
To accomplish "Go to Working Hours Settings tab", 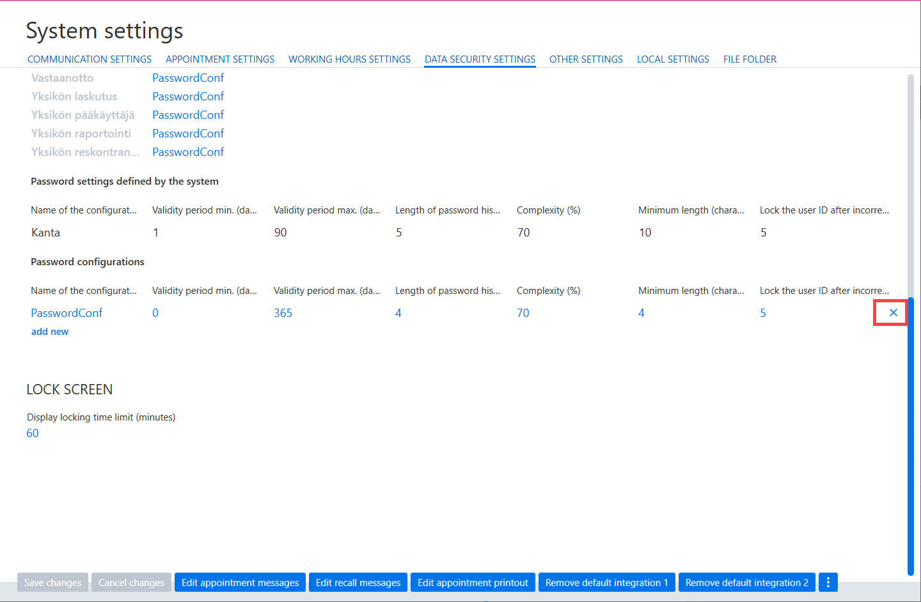I will pyautogui.click(x=349, y=59).
